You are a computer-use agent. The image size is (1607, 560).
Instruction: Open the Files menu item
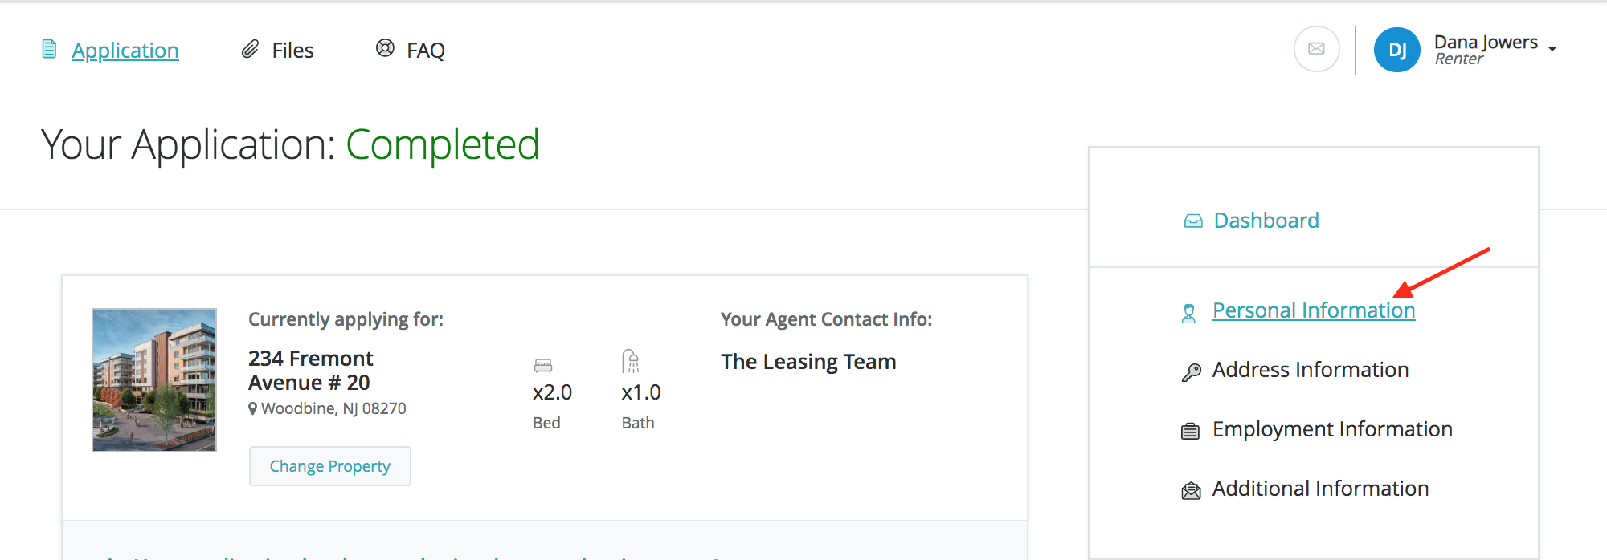(292, 51)
